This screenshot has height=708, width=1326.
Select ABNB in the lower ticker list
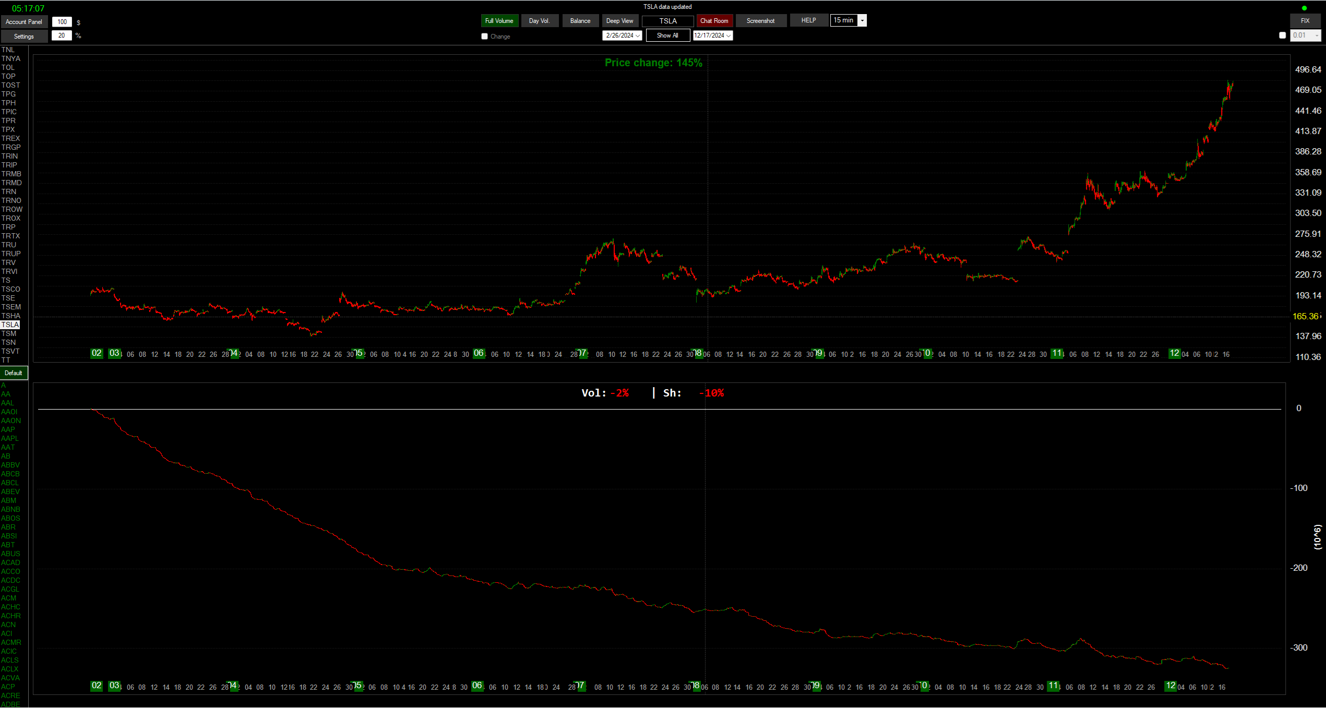[x=10, y=509]
